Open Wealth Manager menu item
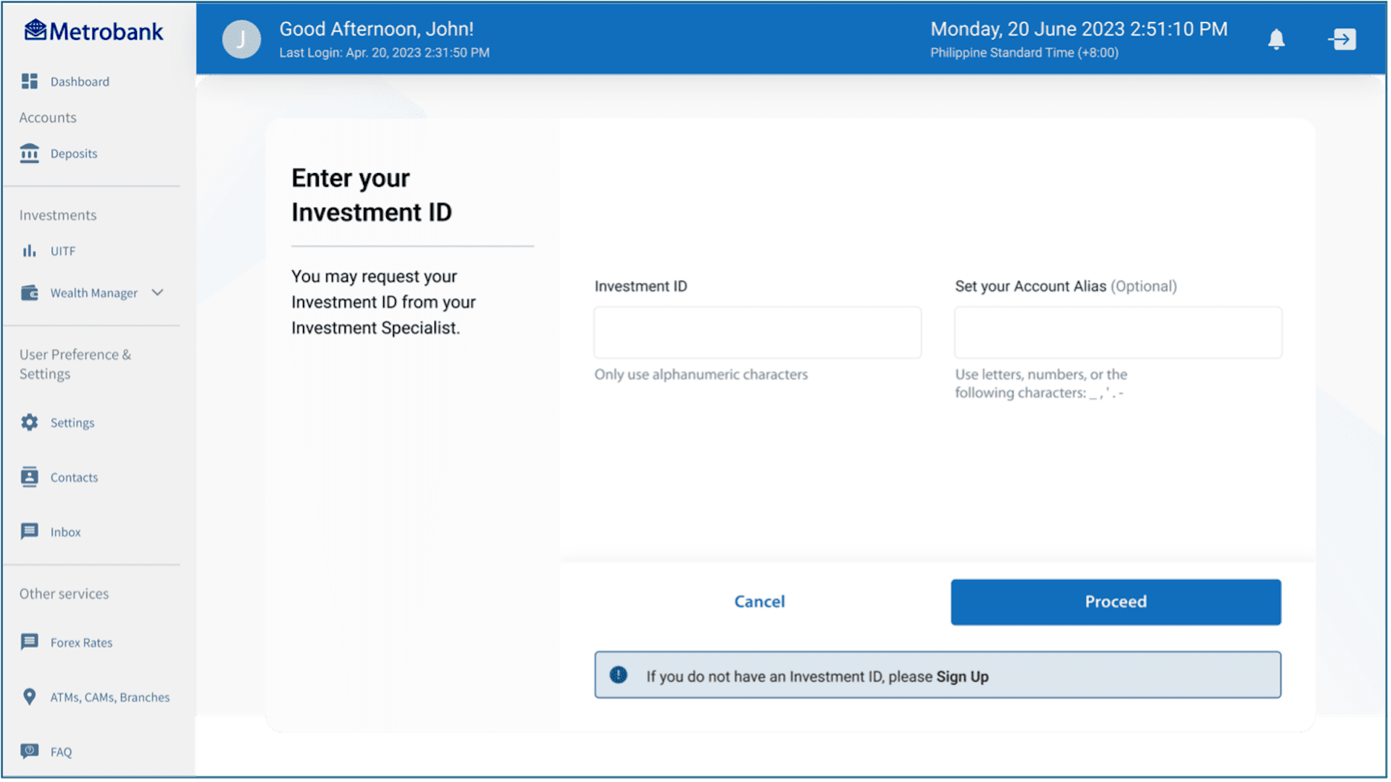Viewport: 1391px width, 782px height. point(93,293)
